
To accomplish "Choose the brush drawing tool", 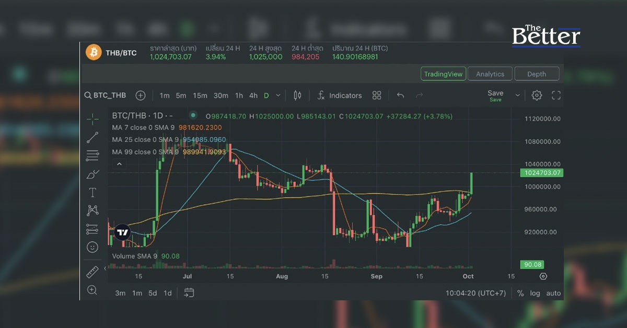I will click(x=92, y=174).
